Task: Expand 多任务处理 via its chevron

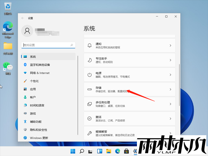Action: coord(170,104)
